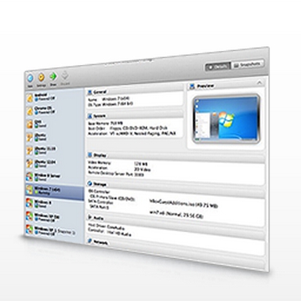Open Settings with the gear toolbar icon
The image size is (301, 301).
(x=41, y=77)
